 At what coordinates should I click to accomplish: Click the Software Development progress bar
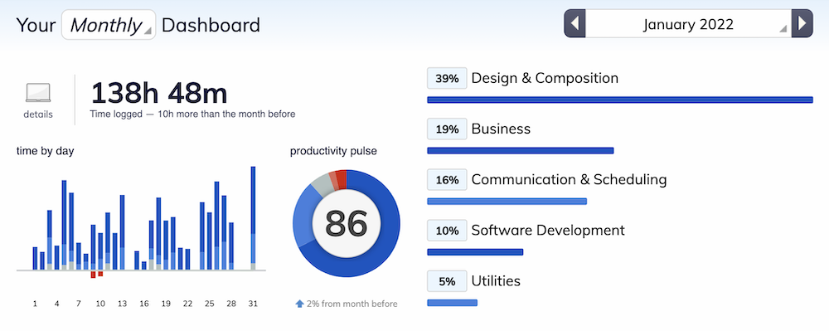pyautogui.click(x=475, y=252)
